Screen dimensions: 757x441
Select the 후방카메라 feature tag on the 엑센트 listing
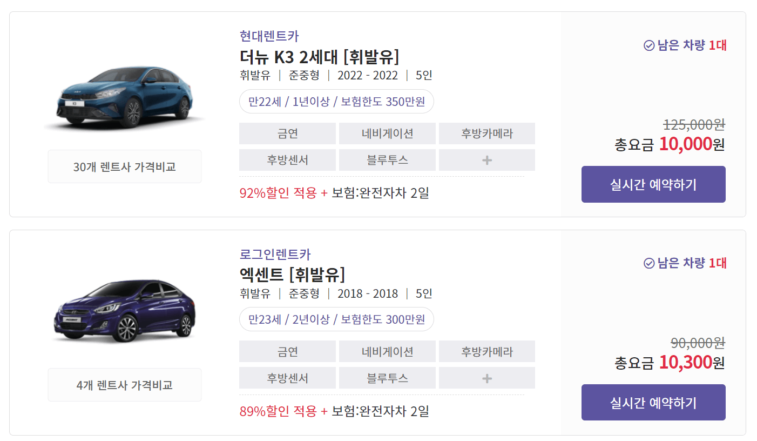486,351
